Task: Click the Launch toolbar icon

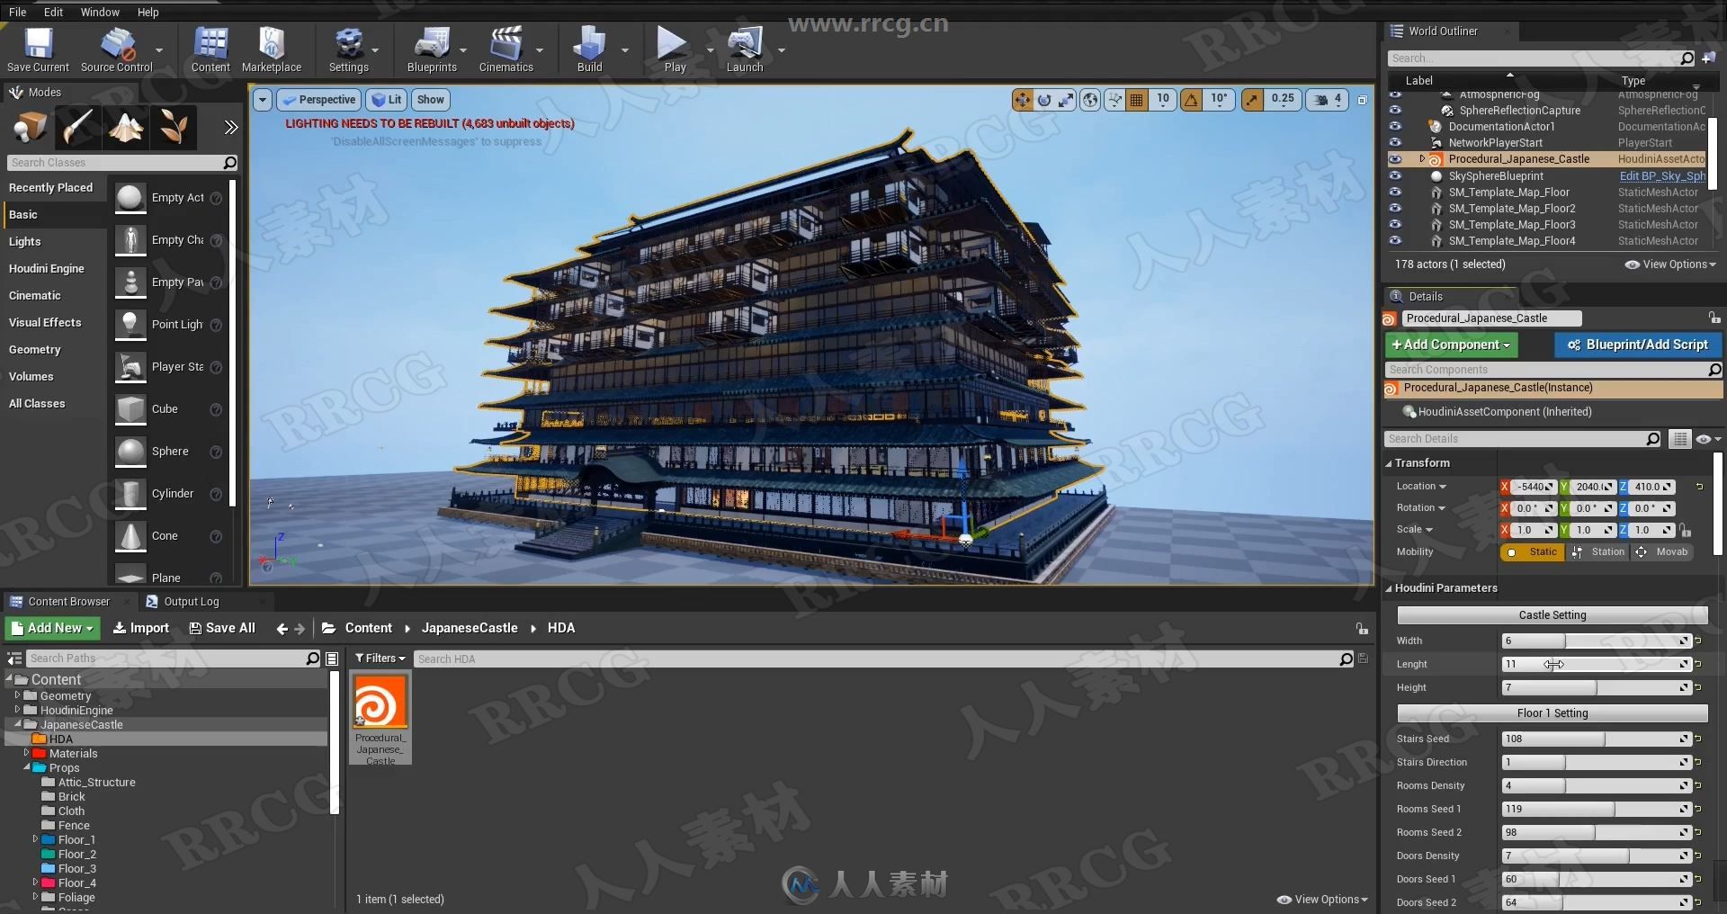Action: tap(745, 49)
